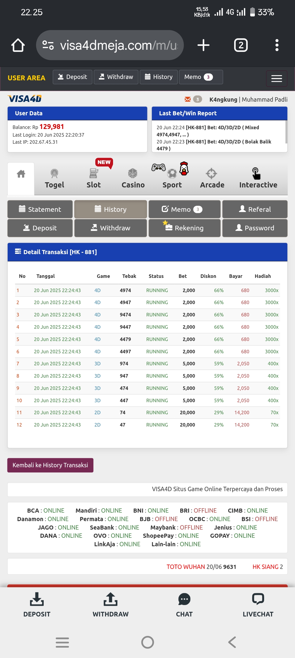Open the browser three-dot menu

tap(277, 45)
